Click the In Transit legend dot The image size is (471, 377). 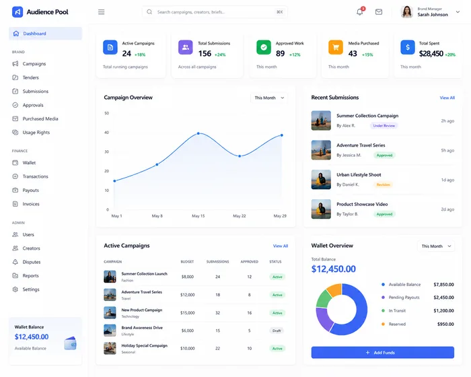point(383,310)
